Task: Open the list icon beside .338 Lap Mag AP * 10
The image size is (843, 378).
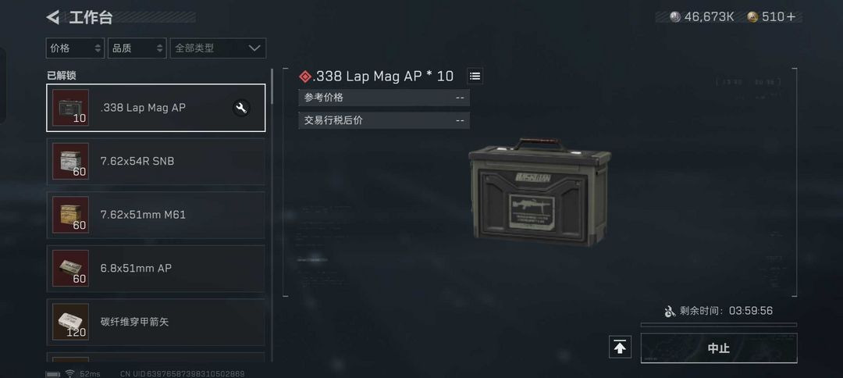Action: pyautogui.click(x=475, y=77)
